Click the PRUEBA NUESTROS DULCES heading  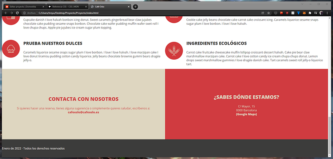click(x=53, y=43)
